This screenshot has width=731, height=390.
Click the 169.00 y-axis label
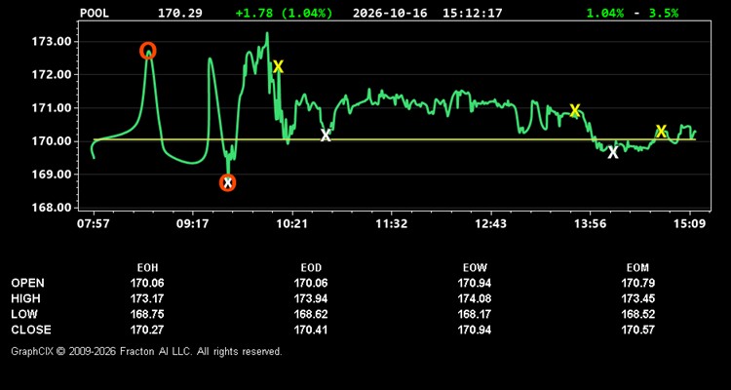pos(52,175)
